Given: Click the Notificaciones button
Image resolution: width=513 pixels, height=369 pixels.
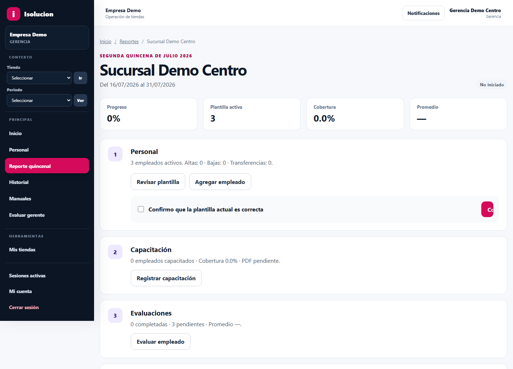Looking at the screenshot, I should [x=423, y=13].
